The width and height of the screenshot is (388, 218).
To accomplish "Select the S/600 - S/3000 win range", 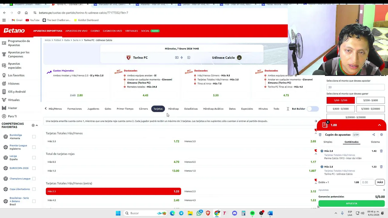I will pyautogui.click(x=340, y=109).
